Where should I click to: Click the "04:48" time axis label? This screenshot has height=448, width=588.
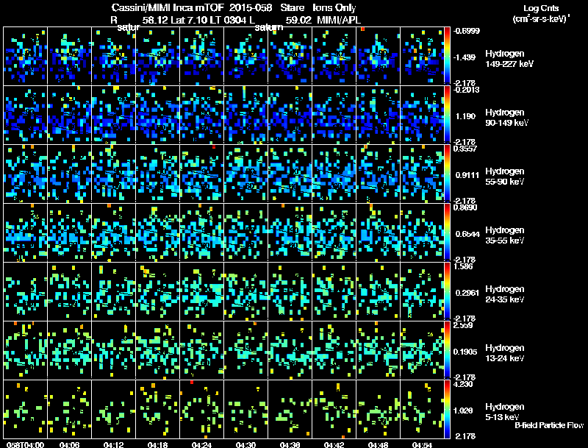point(378,444)
